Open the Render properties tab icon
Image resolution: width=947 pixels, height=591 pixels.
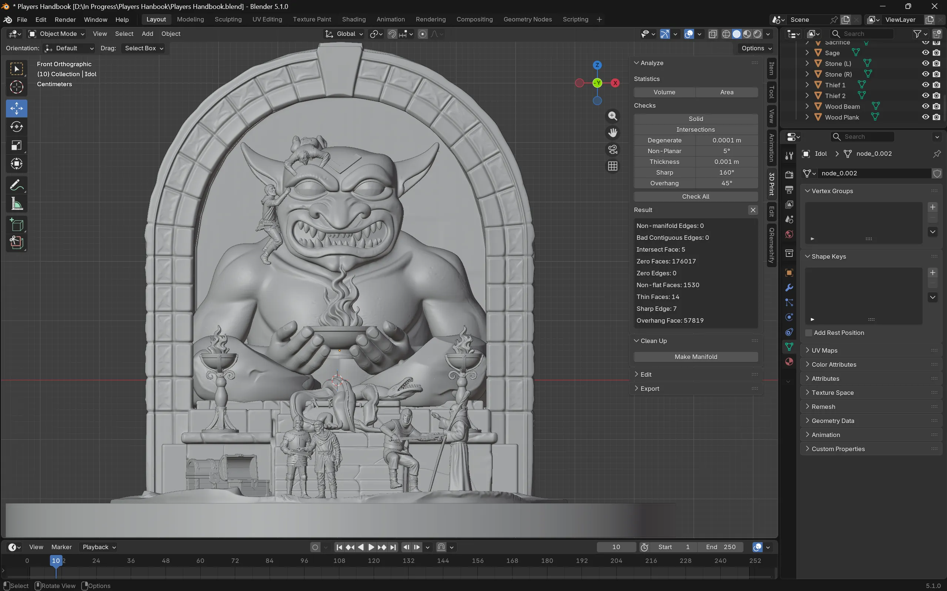pyautogui.click(x=789, y=175)
